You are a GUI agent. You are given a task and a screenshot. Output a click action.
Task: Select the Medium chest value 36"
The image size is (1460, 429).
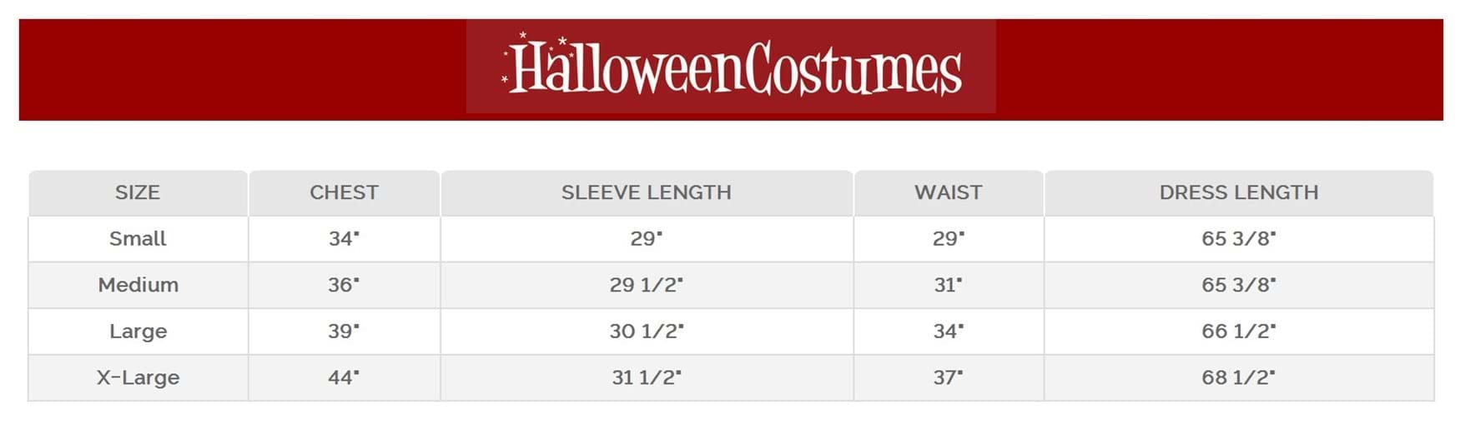[x=344, y=285]
